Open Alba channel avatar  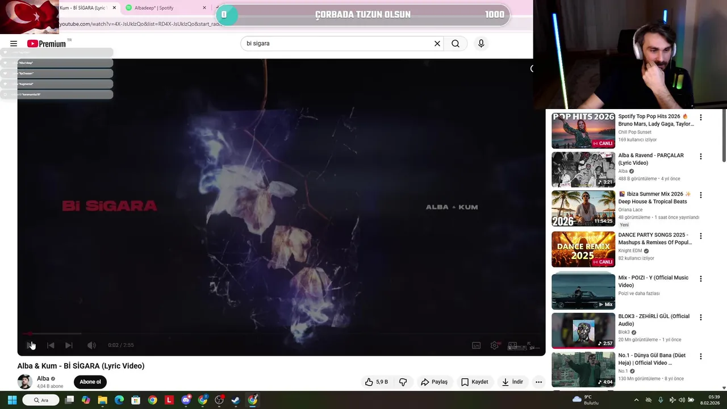[x=24, y=382]
